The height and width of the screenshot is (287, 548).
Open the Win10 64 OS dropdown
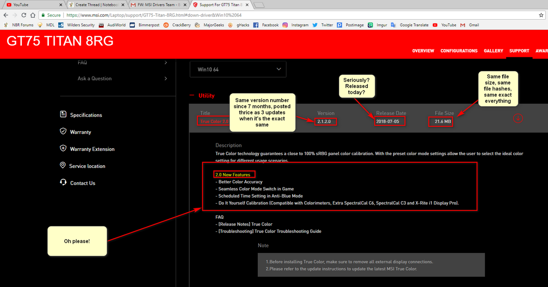tap(238, 69)
